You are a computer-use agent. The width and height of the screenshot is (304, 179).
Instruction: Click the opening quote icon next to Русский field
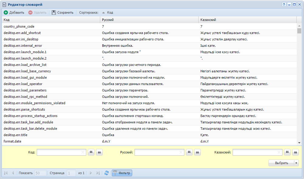(x=189, y=152)
